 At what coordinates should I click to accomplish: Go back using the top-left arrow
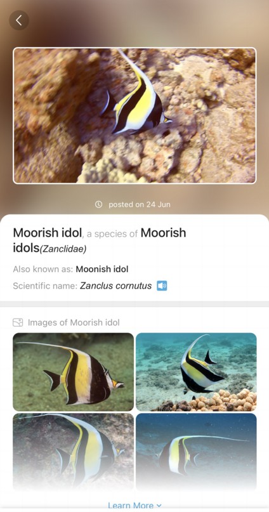19,20
